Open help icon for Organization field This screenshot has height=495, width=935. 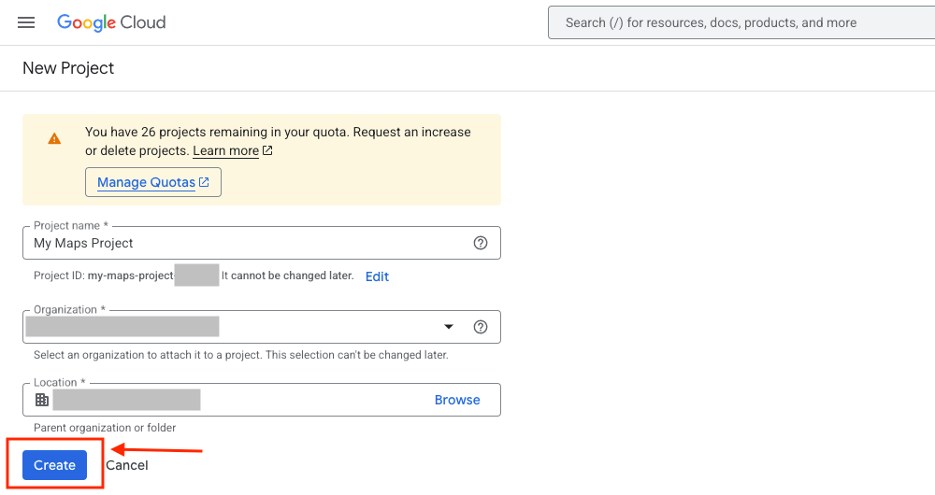tap(481, 327)
